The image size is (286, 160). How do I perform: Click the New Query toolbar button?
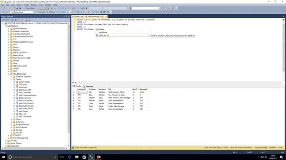coord(29,8)
